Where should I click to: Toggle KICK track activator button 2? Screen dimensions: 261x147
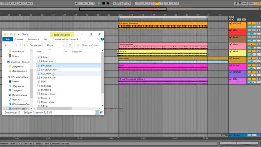pos(252,30)
